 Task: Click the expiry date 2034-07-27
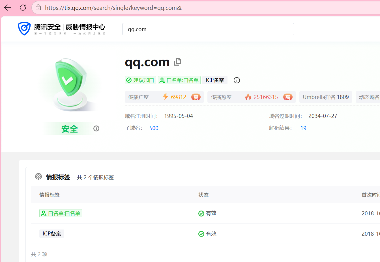[323, 116]
